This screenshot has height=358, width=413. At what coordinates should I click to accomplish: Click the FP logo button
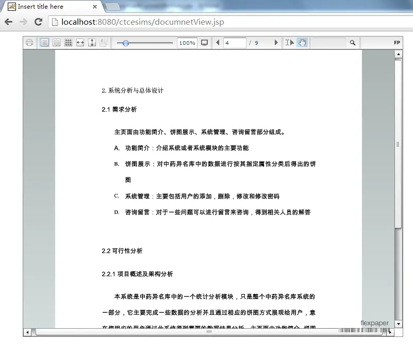(x=397, y=43)
